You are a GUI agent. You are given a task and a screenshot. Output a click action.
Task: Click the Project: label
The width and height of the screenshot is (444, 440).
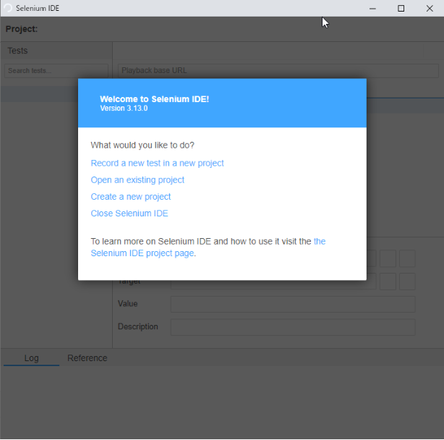click(22, 29)
